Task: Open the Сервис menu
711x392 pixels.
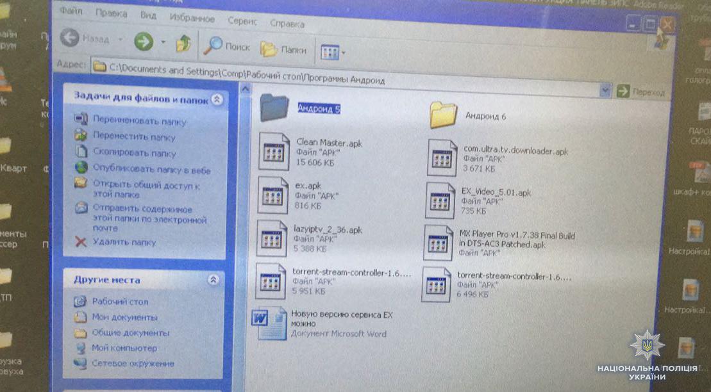Action: (242, 21)
